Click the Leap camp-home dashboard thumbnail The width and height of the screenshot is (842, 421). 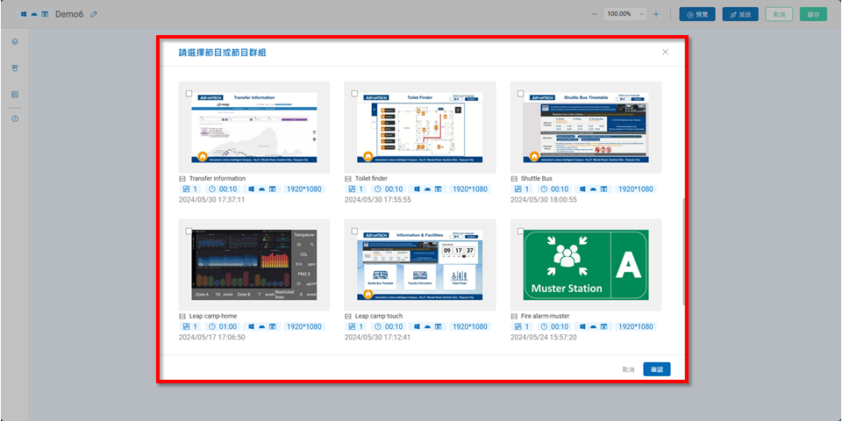[x=254, y=264]
